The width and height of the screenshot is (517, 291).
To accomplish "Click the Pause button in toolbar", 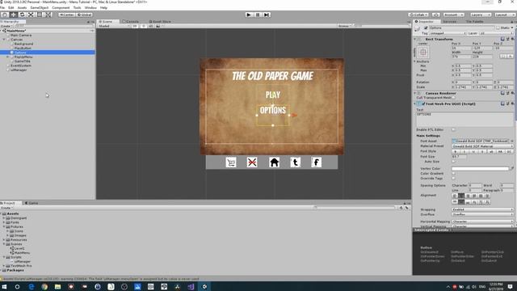I will click(258, 15).
